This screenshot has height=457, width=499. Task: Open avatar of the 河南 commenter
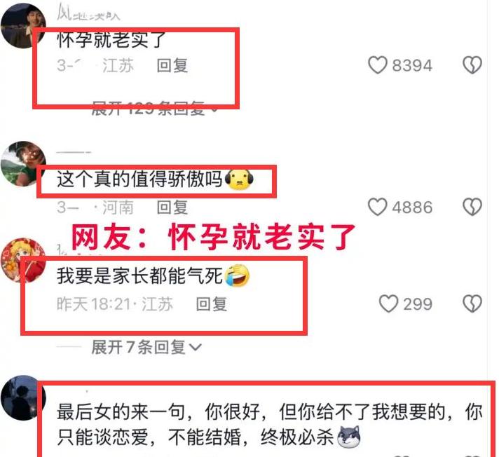[x=23, y=163]
